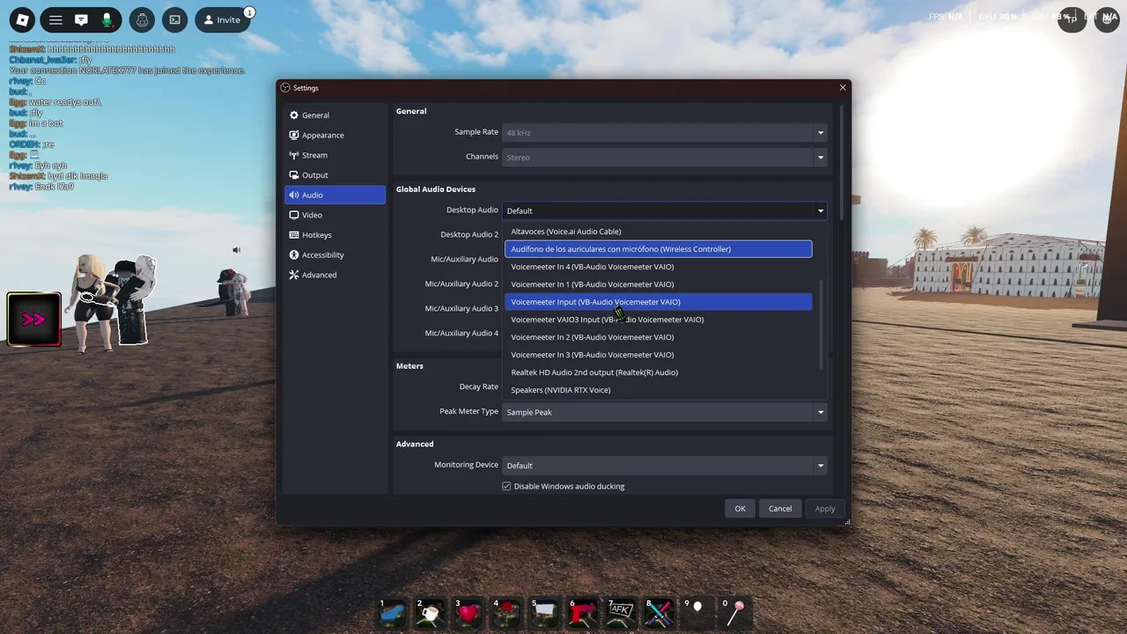Viewport: 1127px width, 634px height.
Task: Equip hotbar slot 2 coffee mug
Action: (431, 613)
